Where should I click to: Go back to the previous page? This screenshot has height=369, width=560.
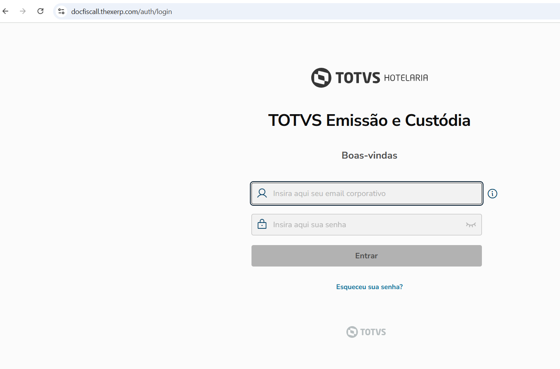5,11
